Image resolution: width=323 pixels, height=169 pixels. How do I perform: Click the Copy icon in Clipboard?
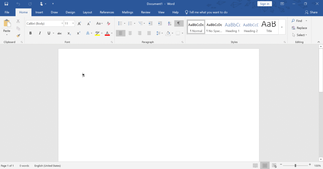pyautogui.click(x=18, y=28)
